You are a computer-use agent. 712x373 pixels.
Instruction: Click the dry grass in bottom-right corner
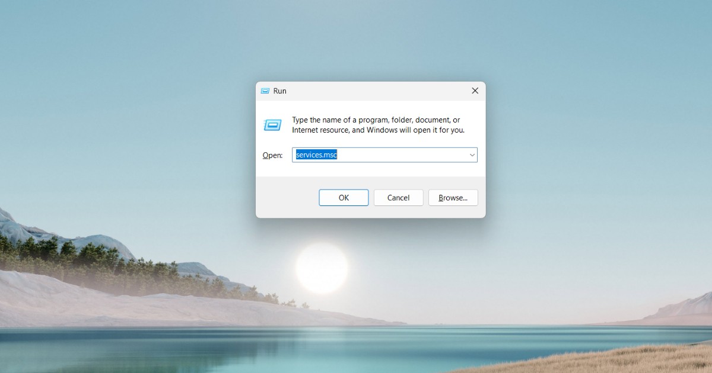653,358
